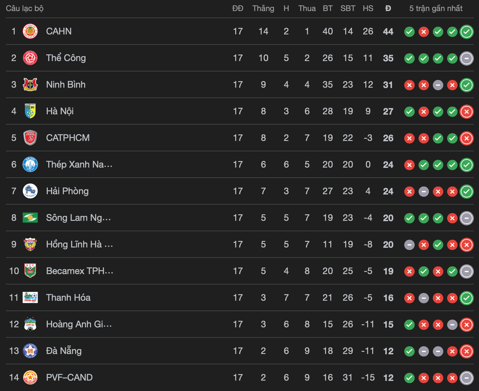Screen dimensions: 479x391
Task: Click the PVF–CAND club crest
Action: click(x=30, y=378)
